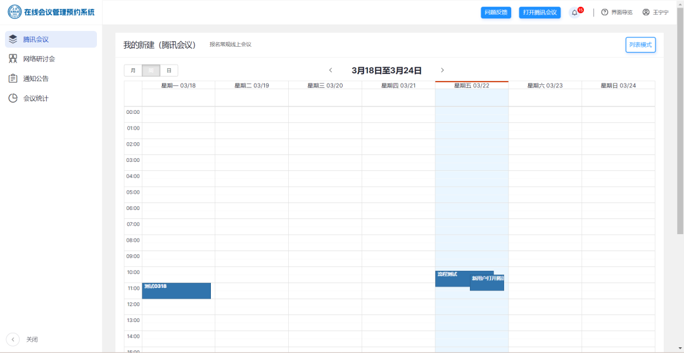
Task: Click the 星期六 03/23 column header
Action: (x=545, y=85)
